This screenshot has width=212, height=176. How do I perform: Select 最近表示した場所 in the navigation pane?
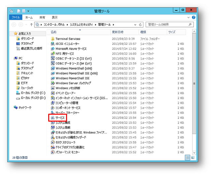tap(31, 48)
